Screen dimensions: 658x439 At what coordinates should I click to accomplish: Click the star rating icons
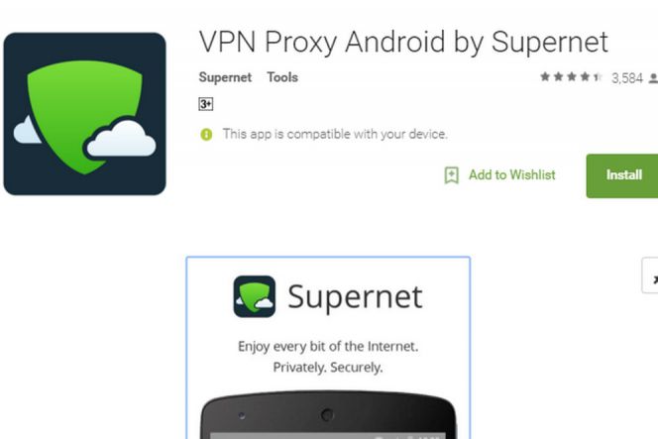click(x=571, y=77)
